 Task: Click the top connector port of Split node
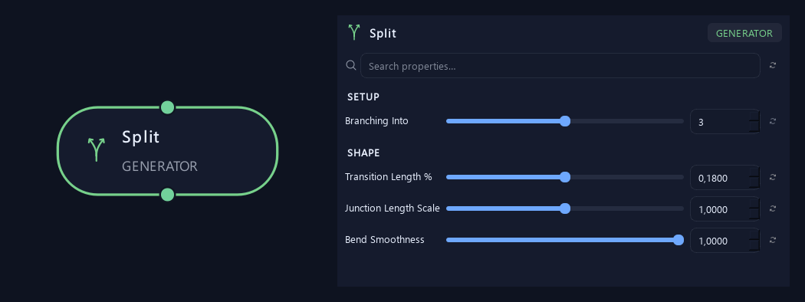coord(167,107)
